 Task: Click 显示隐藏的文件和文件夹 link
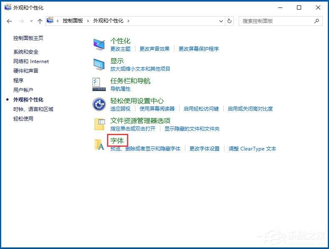(192, 129)
